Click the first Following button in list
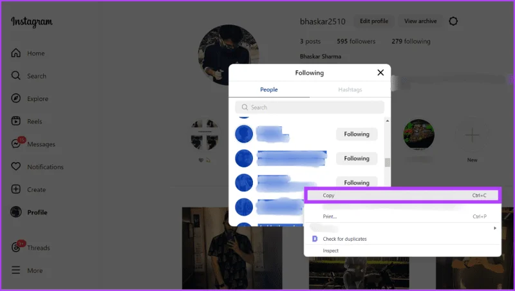This screenshot has width=515, height=291. [357, 134]
